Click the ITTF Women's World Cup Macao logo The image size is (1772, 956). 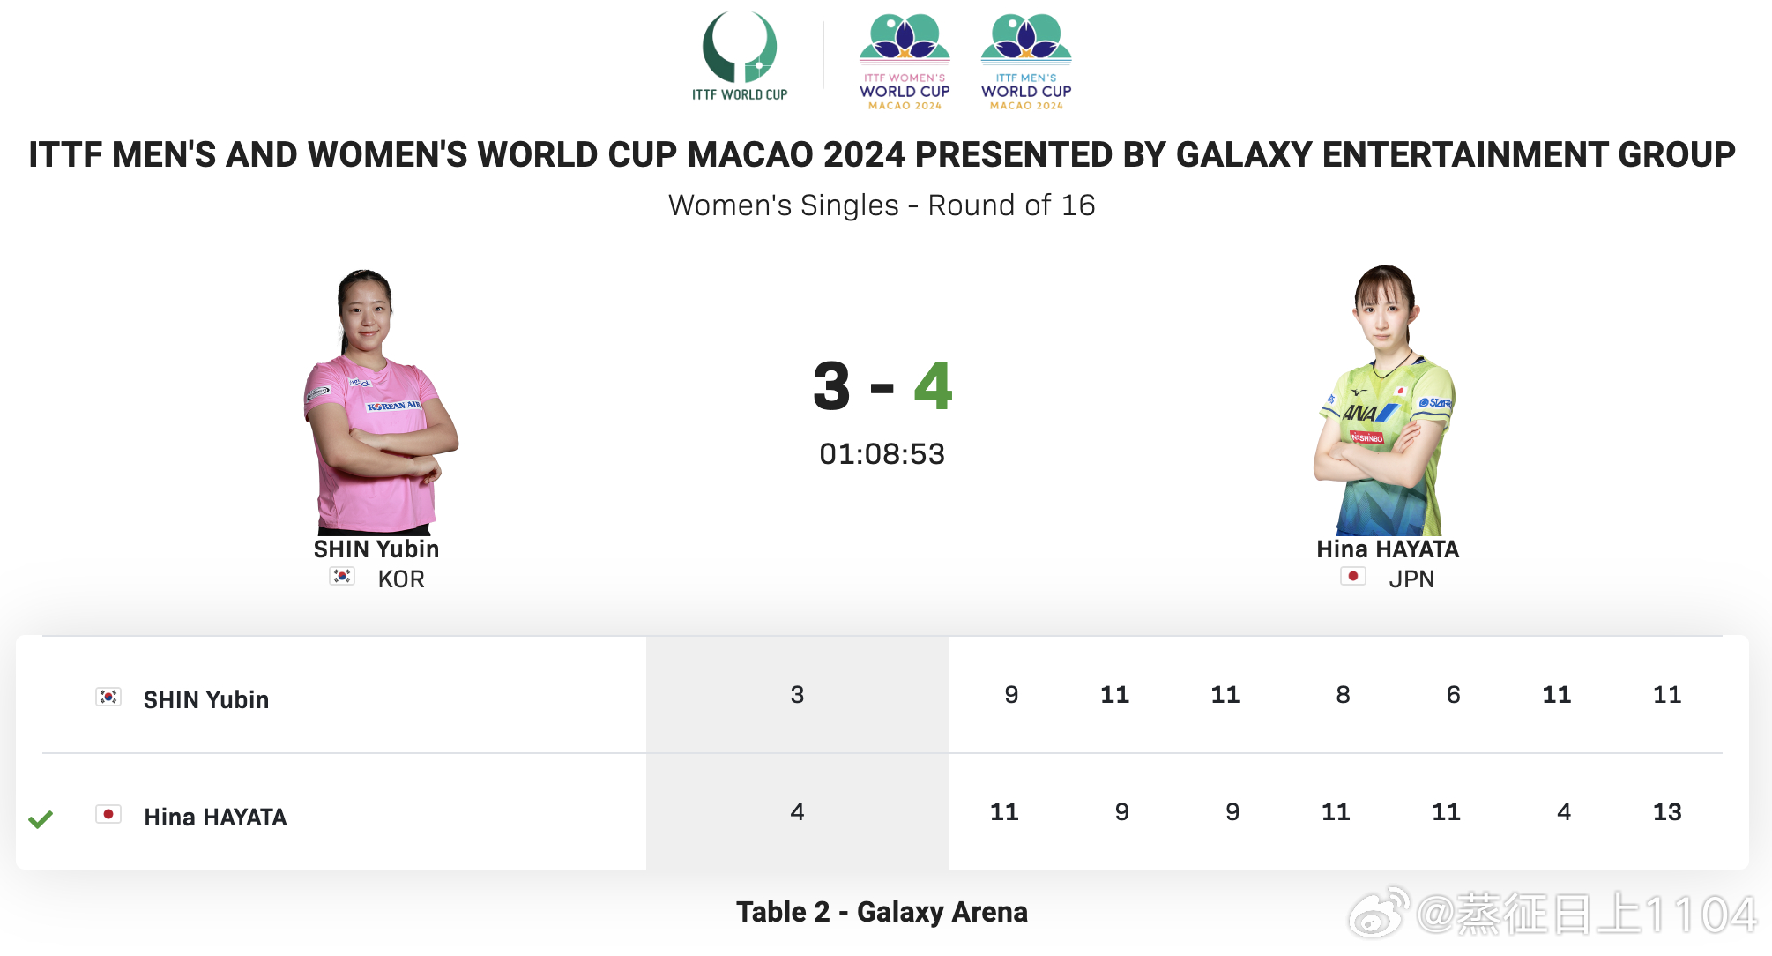[x=905, y=62]
